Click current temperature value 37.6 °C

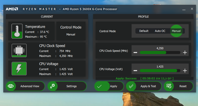click(45, 32)
